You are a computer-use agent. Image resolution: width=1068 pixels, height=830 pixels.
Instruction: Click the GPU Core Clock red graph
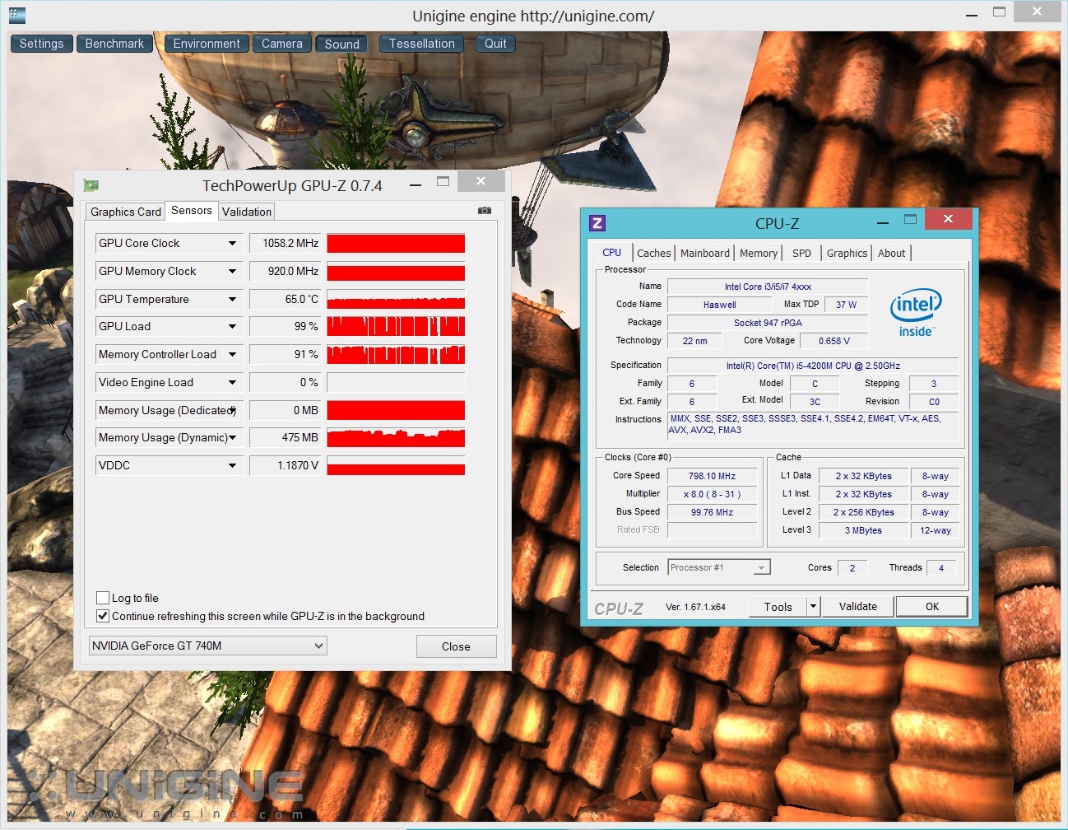click(x=396, y=243)
